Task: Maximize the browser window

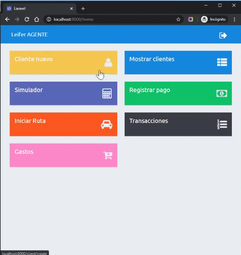Action: [x=220, y=6]
